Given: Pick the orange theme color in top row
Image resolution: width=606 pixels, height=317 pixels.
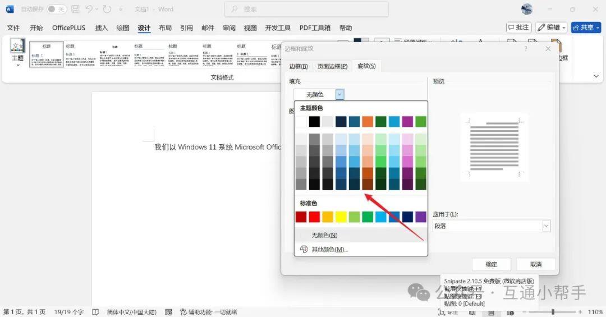Looking at the screenshot, I should click(x=368, y=121).
